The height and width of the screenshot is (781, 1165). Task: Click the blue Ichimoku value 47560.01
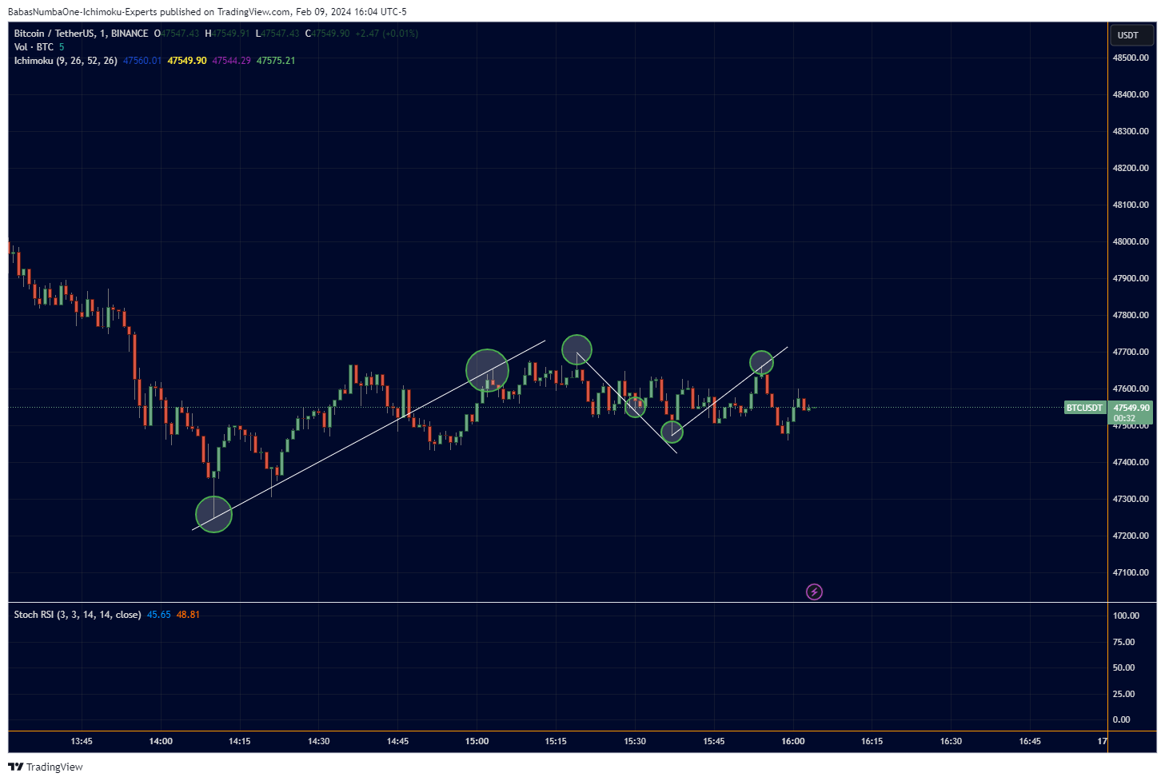point(142,61)
